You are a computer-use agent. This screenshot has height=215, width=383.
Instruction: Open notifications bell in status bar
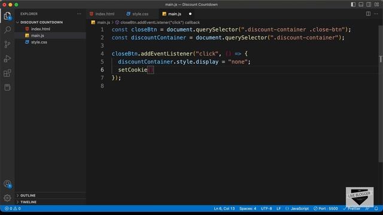point(376,208)
